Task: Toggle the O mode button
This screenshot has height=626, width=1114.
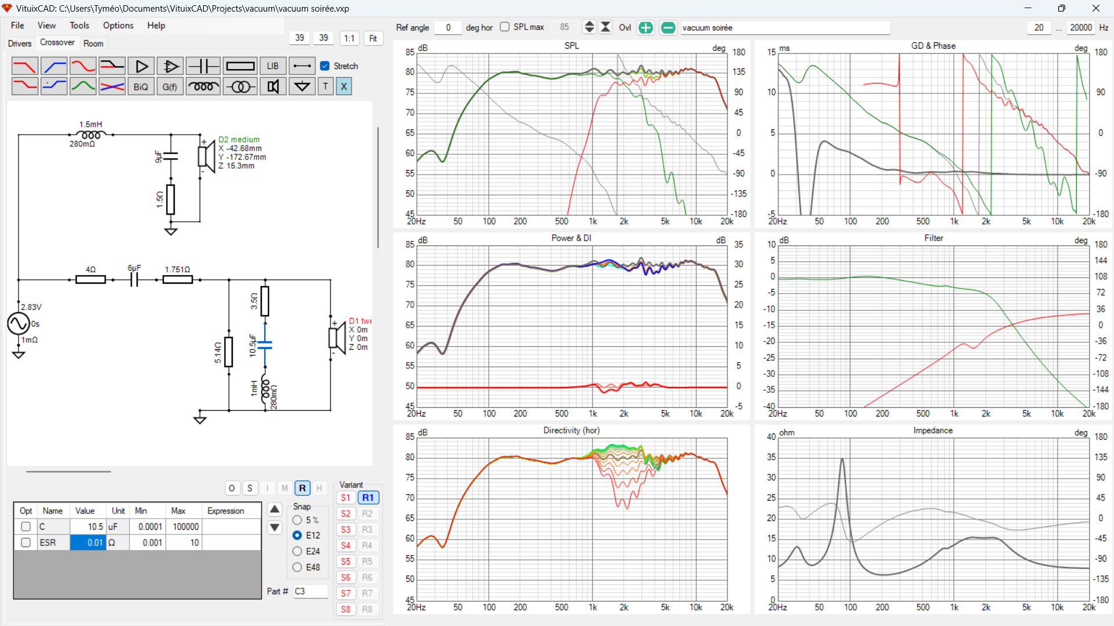Action: coord(232,489)
